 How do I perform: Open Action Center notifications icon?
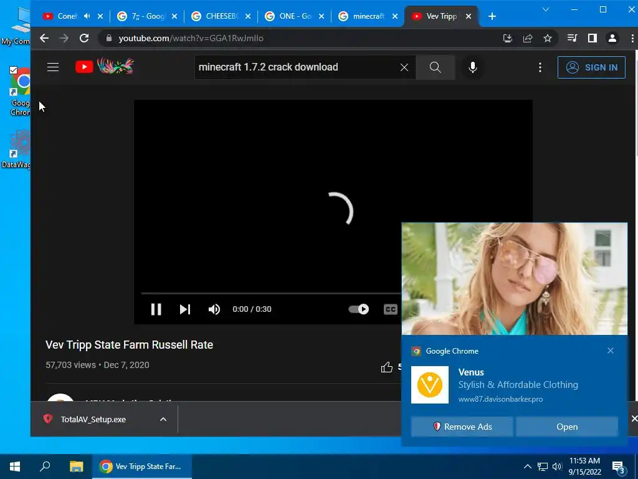(x=619, y=467)
